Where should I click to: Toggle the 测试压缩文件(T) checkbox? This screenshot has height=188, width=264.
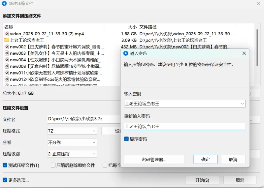tap(5, 165)
